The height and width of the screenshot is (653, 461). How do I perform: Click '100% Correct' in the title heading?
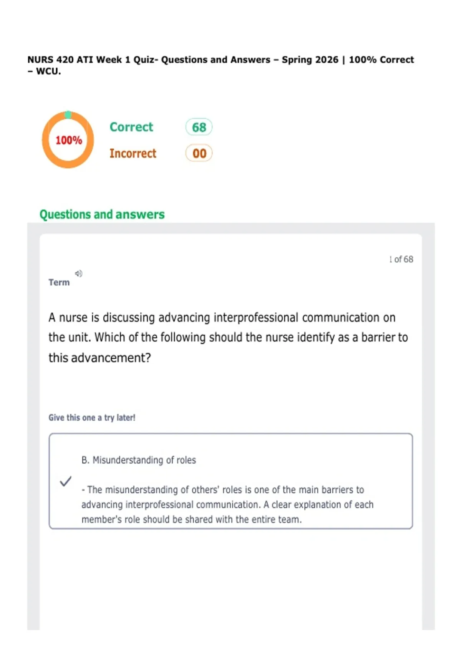[x=381, y=60]
